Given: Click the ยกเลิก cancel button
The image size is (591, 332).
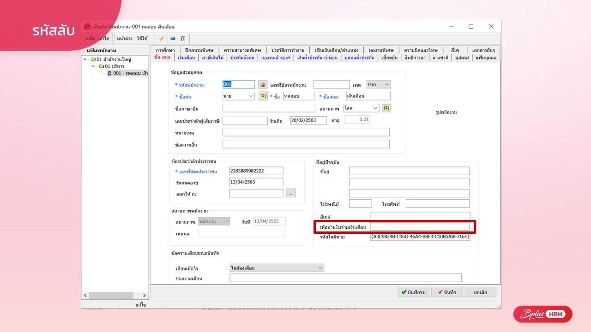Looking at the screenshot, I should click(480, 292).
